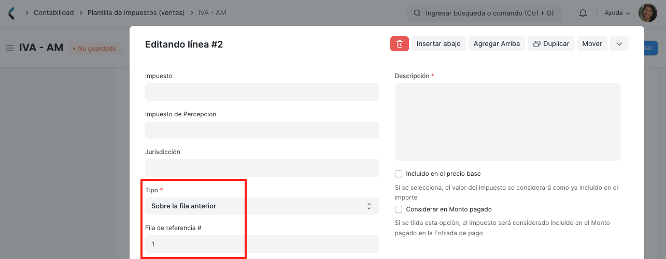This screenshot has height=259, width=666.
Task: Click inside the Descripción text area
Action: [x=508, y=122]
